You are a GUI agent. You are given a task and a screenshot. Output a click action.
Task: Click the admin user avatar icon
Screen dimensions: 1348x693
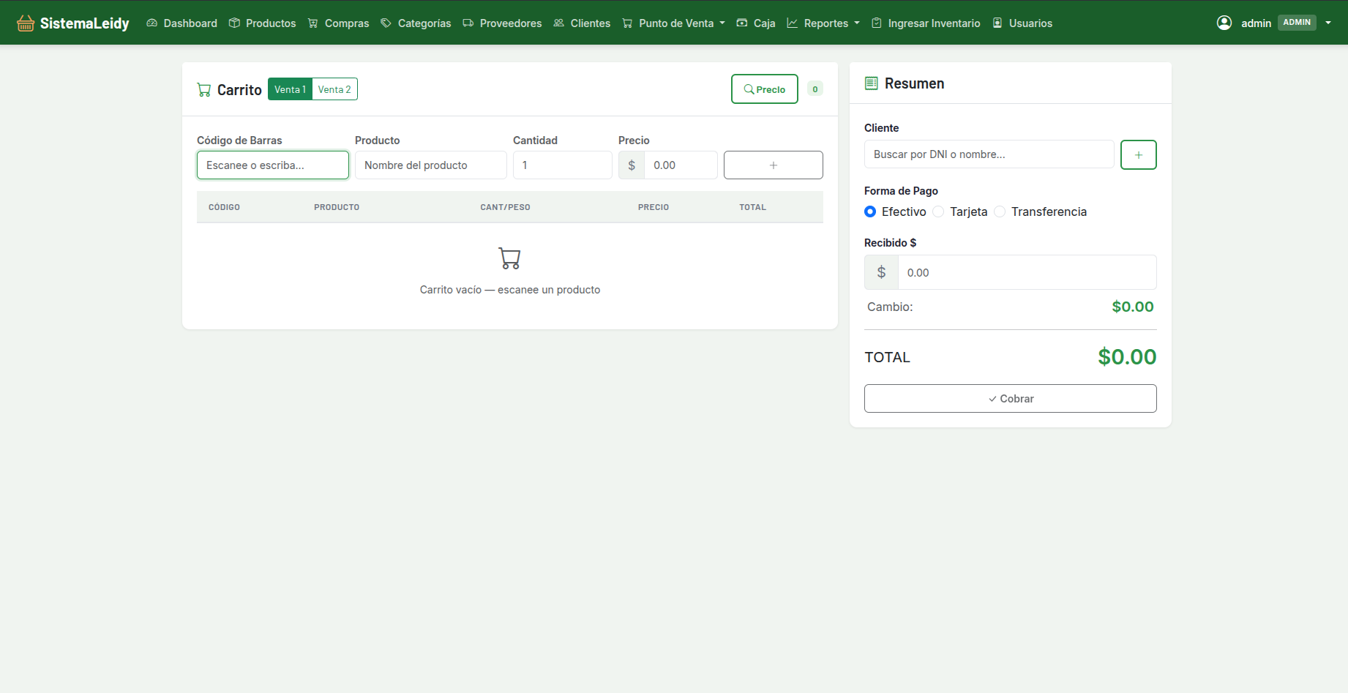[1224, 23]
